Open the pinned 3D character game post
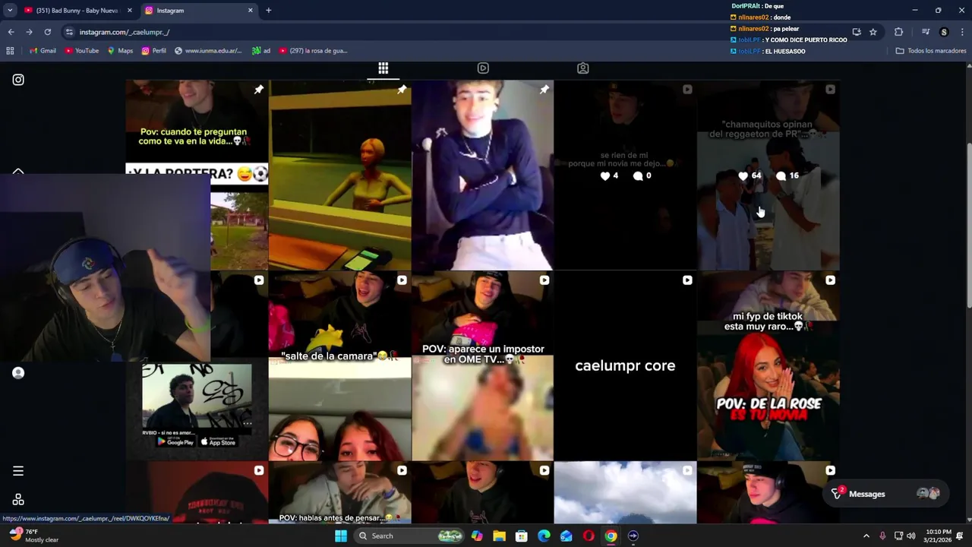Screen dimensions: 972x547 (x=339, y=175)
